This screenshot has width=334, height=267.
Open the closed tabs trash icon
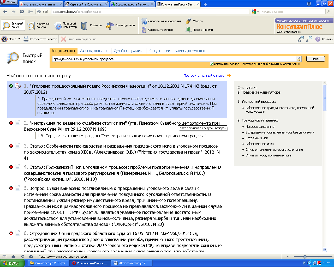click(x=309, y=4)
